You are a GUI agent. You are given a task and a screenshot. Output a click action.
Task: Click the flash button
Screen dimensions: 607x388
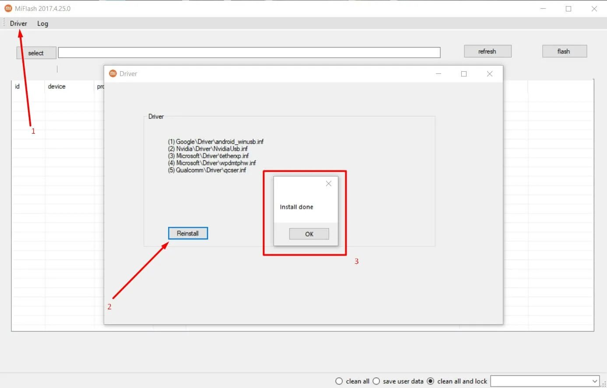564,51
